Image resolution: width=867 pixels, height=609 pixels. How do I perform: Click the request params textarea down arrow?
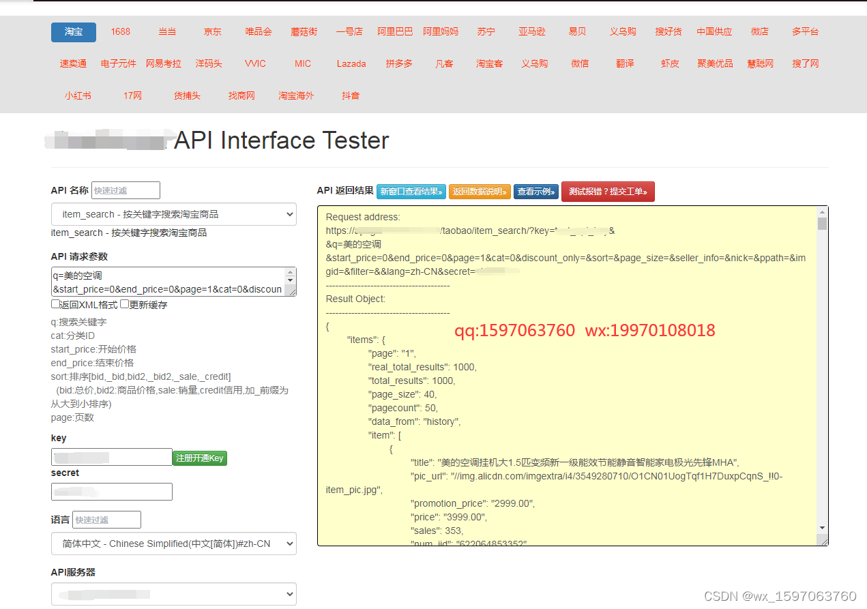click(291, 280)
